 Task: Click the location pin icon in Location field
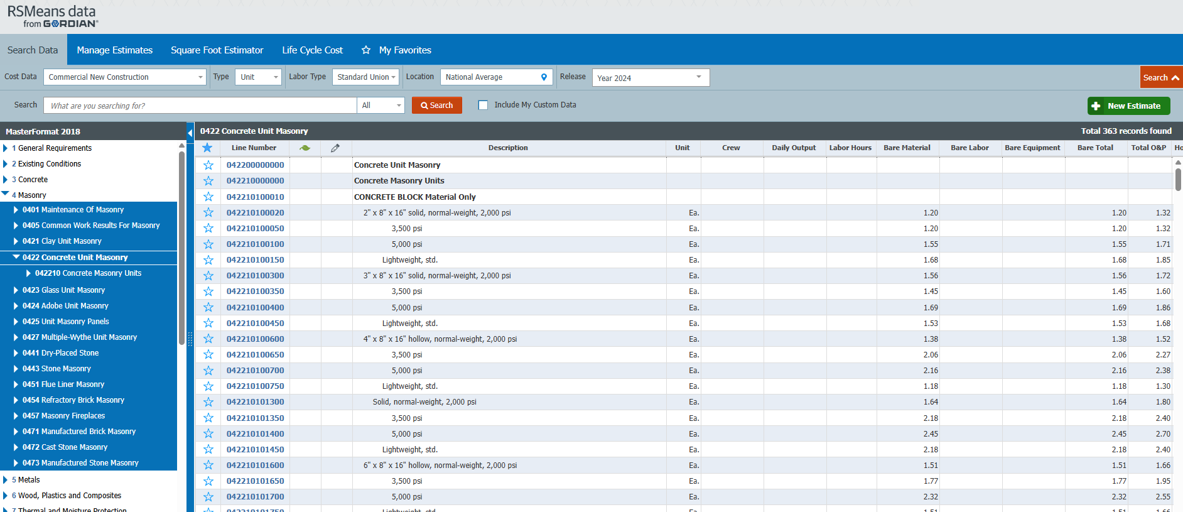click(544, 77)
